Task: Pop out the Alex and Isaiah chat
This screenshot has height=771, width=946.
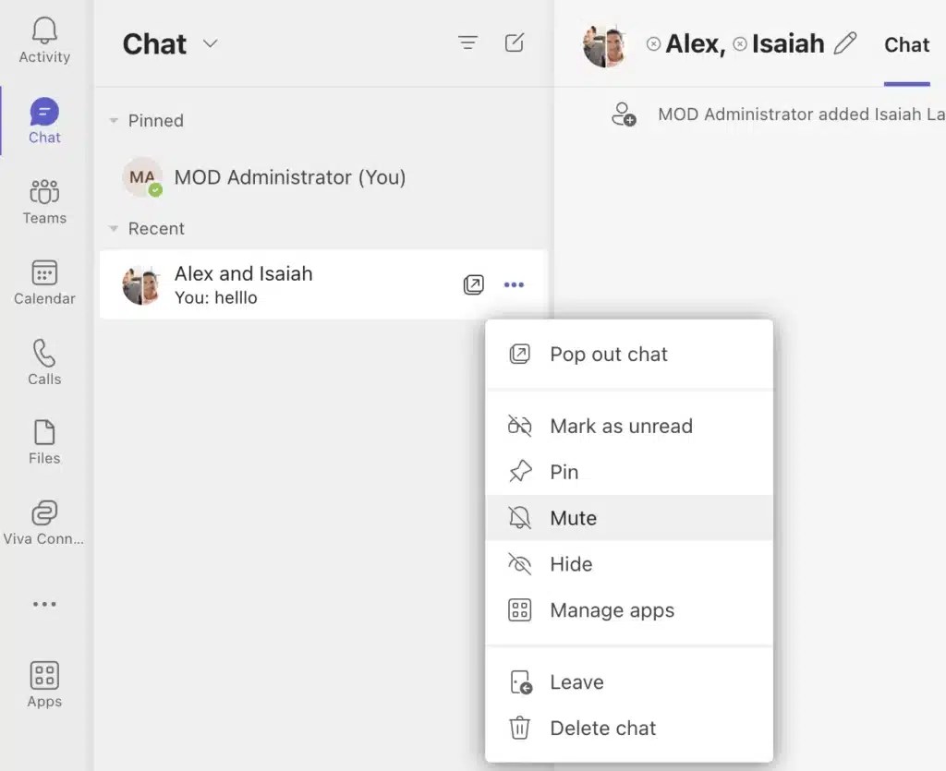Action: 474,284
